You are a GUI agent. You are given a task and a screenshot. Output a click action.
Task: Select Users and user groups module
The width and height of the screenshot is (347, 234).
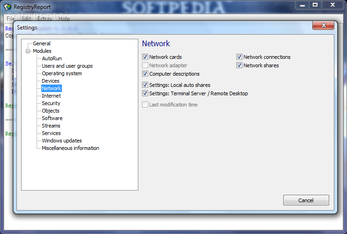click(67, 66)
